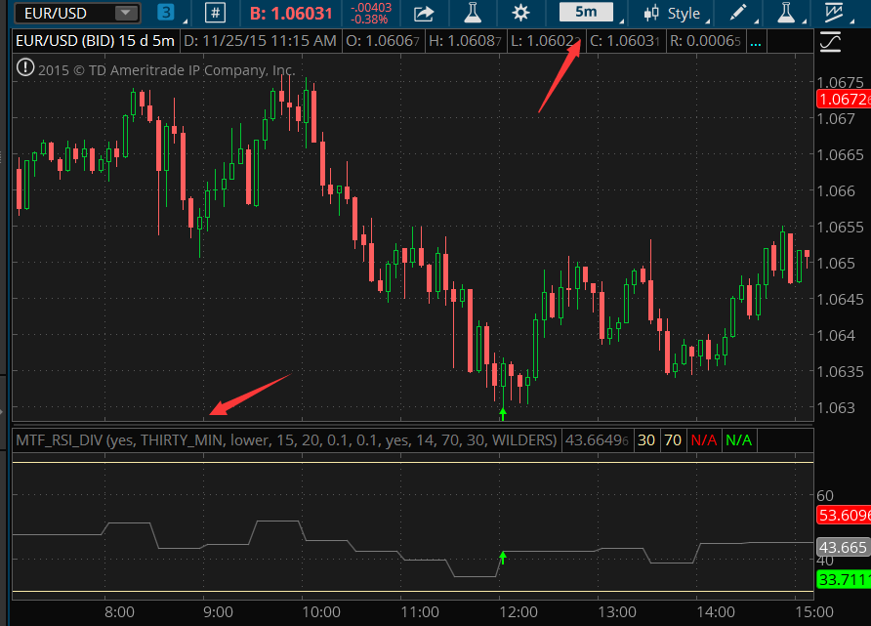This screenshot has height=626, width=871.
Task: Click the D: 11/25/15 11:15 AM date field
Action: pyautogui.click(x=260, y=41)
